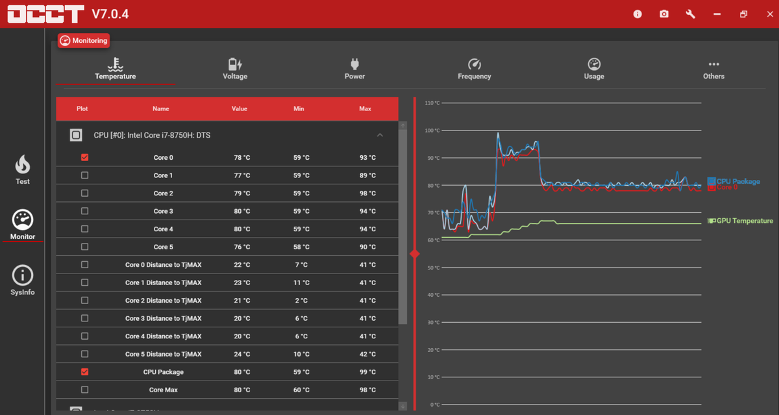
Task: Switch to the Frequency tab
Action: (x=475, y=69)
